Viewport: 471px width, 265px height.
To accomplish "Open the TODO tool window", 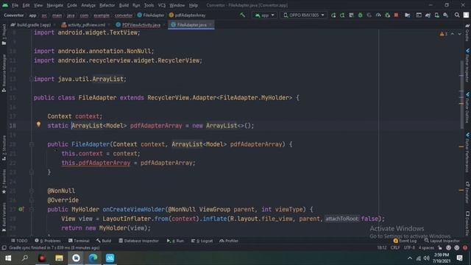I will (19, 241).
